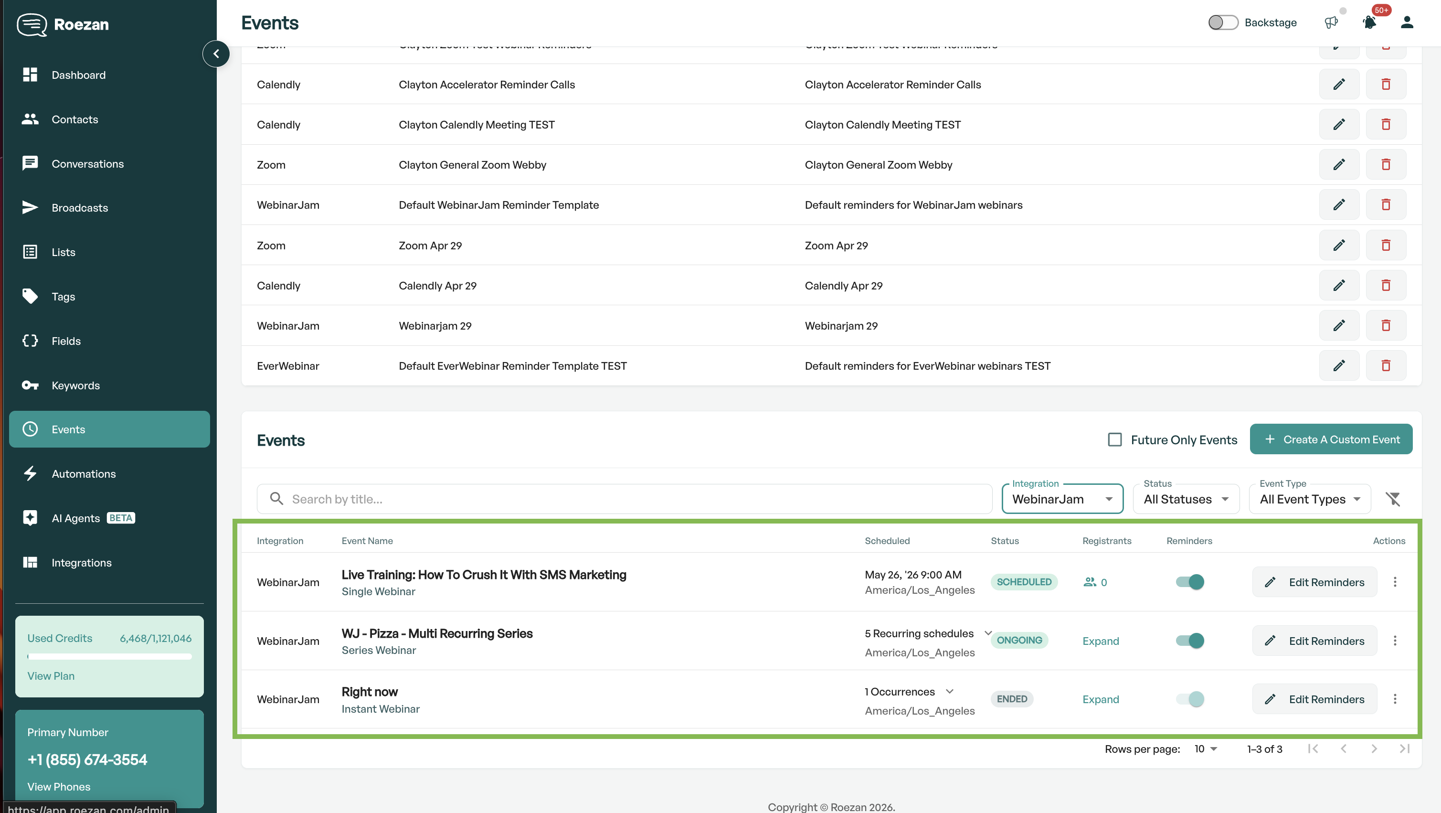Edit Reminders for the Live Training event
The height and width of the screenshot is (813, 1441).
click(x=1314, y=582)
